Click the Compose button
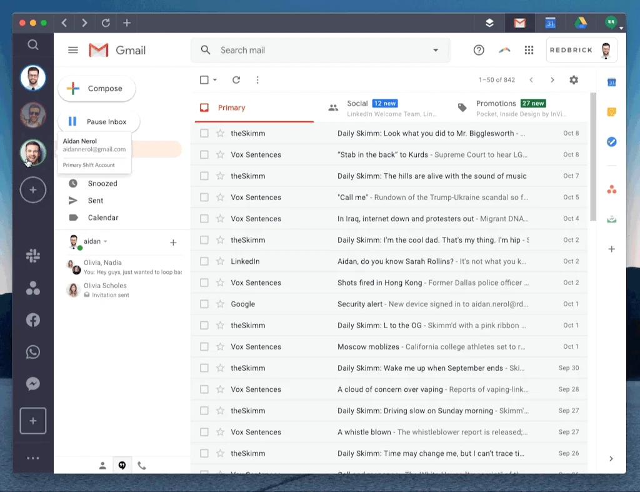The width and height of the screenshot is (640, 492). coord(96,89)
